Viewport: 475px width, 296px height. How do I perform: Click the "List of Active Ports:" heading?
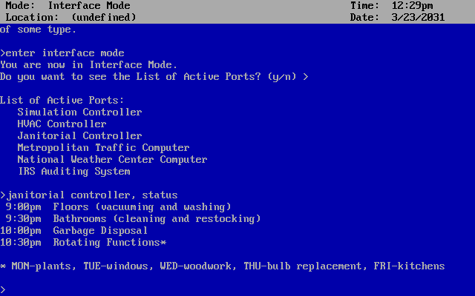[x=62, y=101]
